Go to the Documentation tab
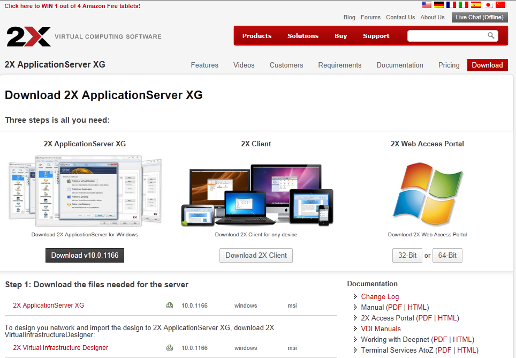The width and height of the screenshot is (516, 358). 399,65
